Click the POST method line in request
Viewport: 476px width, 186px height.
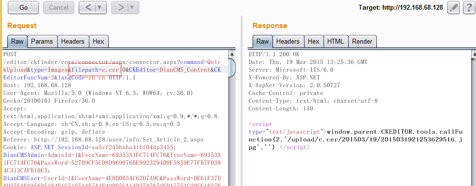(11, 54)
